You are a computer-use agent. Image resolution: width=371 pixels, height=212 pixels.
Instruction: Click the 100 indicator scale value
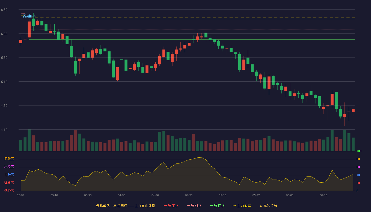coord(359,151)
